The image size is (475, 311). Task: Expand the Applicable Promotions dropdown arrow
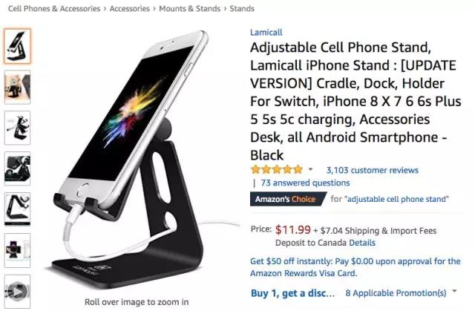coord(454,292)
